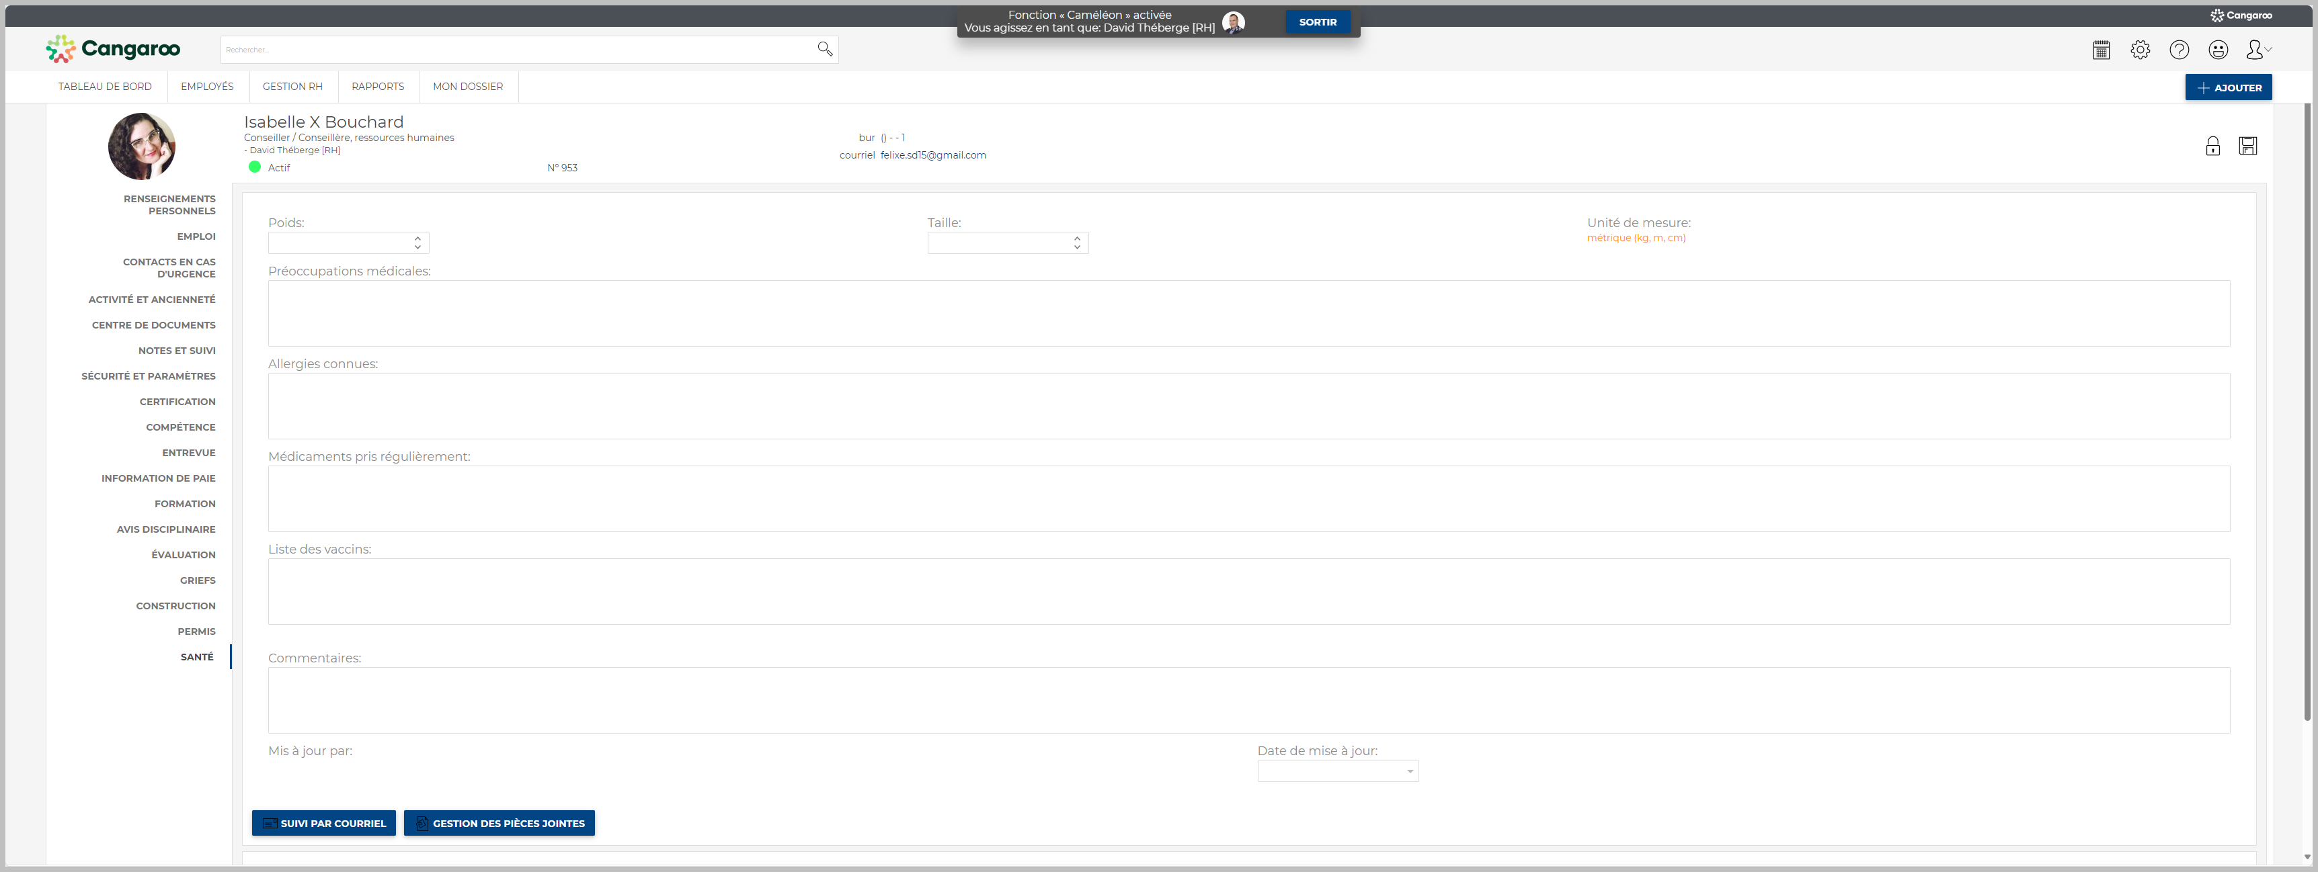Open settings gear icon
This screenshot has height=872, width=2318.
pyautogui.click(x=2140, y=50)
